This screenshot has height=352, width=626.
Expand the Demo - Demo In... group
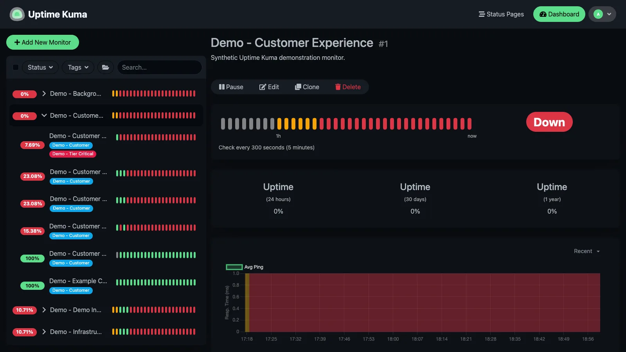[x=44, y=310]
